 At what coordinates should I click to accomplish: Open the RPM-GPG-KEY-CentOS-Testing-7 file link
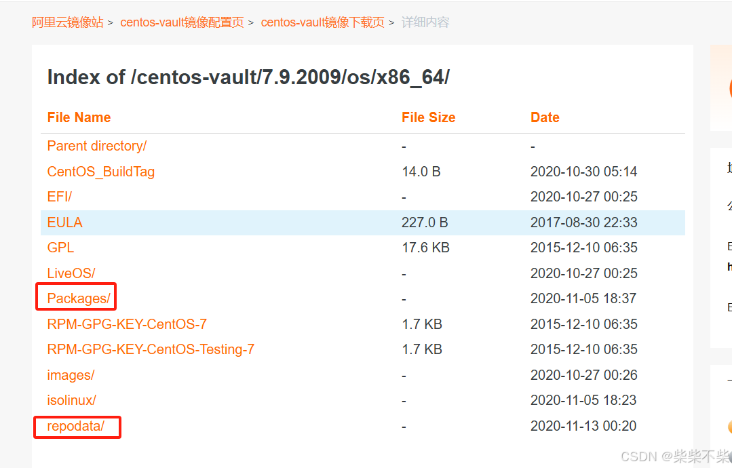[151, 349]
